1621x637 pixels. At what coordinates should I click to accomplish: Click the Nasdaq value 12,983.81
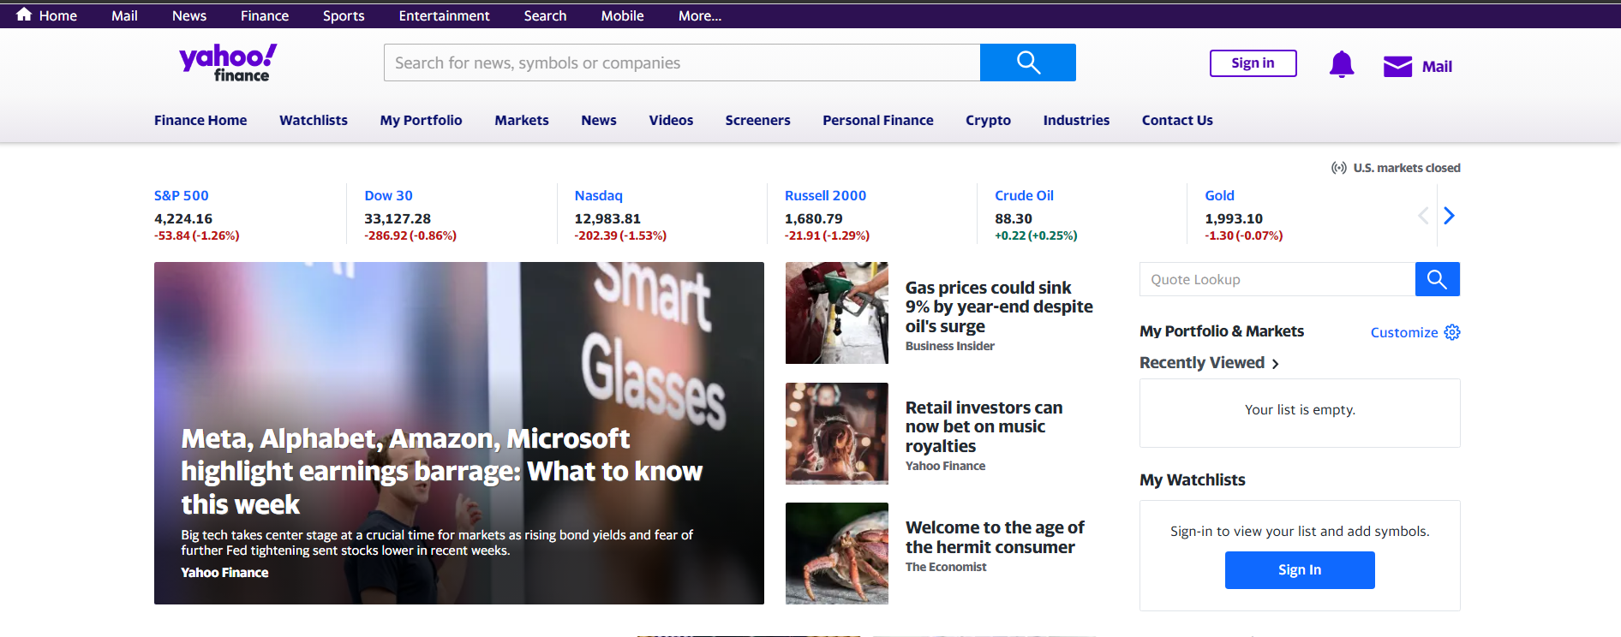pos(607,218)
